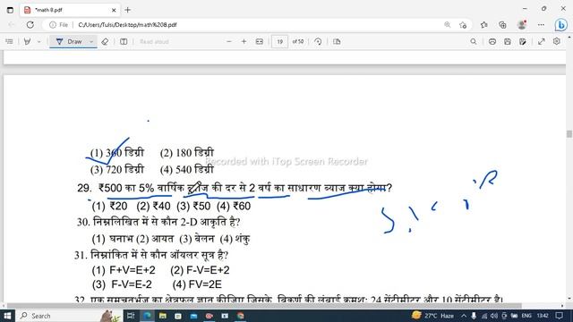Show hidden system tray icons
Image resolution: width=573 pixels, height=322 pixels.
point(464,316)
